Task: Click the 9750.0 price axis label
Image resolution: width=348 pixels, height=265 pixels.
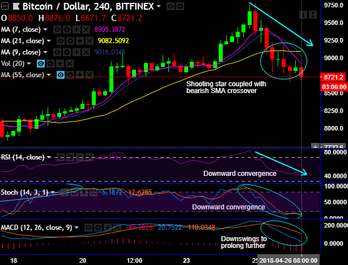Action: (x=334, y=5)
